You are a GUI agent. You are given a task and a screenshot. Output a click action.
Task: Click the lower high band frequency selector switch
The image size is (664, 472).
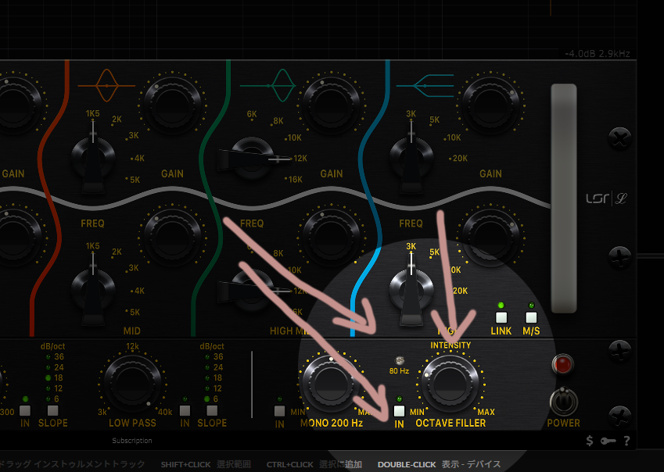(411, 290)
